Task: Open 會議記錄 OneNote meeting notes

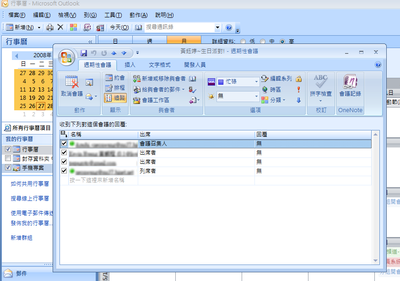Action: (x=350, y=86)
